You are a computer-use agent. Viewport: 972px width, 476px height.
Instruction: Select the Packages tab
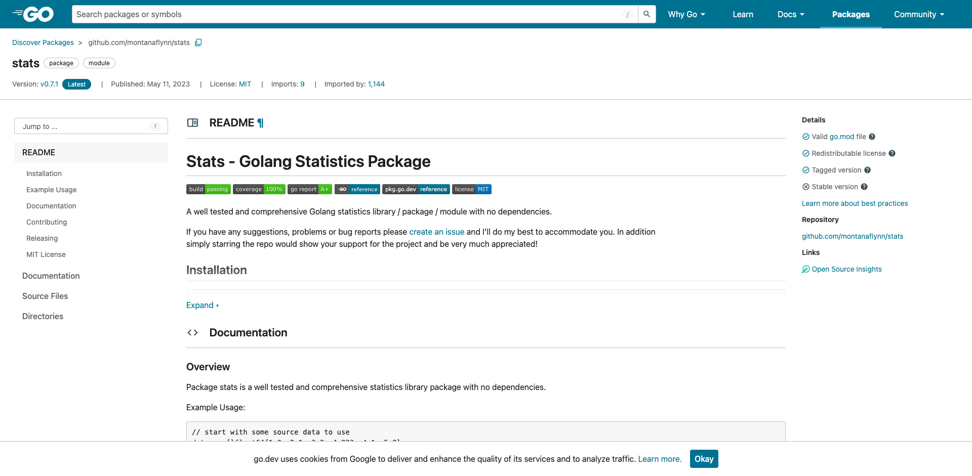850,14
